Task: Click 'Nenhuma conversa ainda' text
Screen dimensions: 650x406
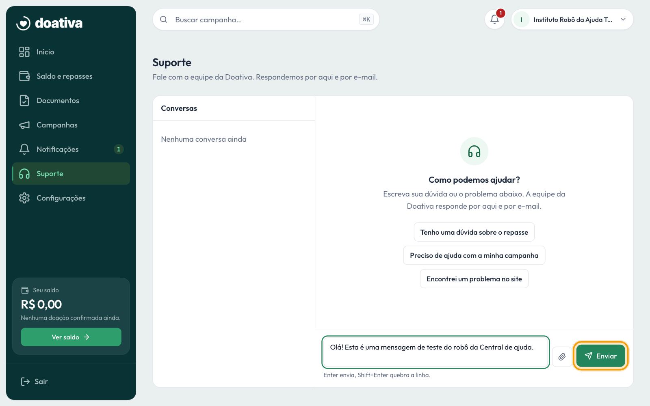Action: tap(204, 139)
